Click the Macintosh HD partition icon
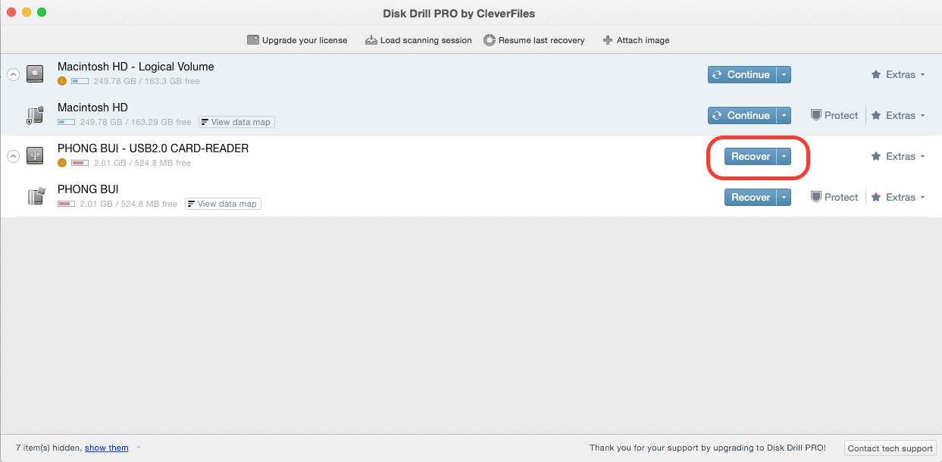Image resolution: width=942 pixels, height=462 pixels. pyautogui.click(x=36, y=115)
